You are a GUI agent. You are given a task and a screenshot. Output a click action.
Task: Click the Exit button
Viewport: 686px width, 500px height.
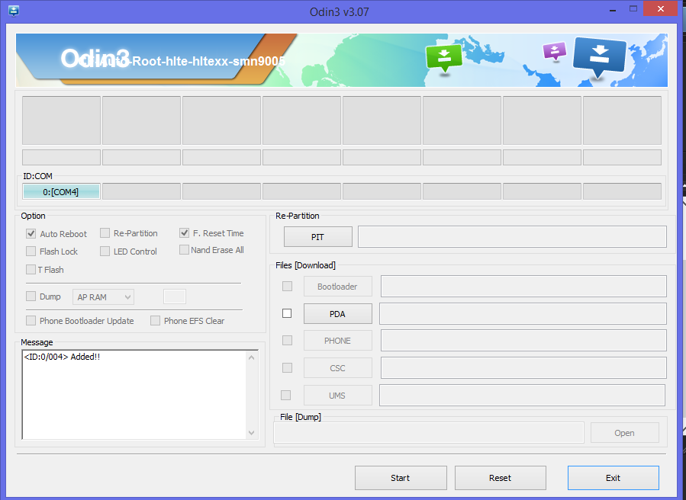pos(614,478)
